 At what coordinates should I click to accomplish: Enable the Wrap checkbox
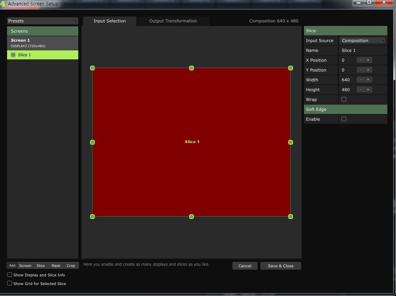coord(344,99)
